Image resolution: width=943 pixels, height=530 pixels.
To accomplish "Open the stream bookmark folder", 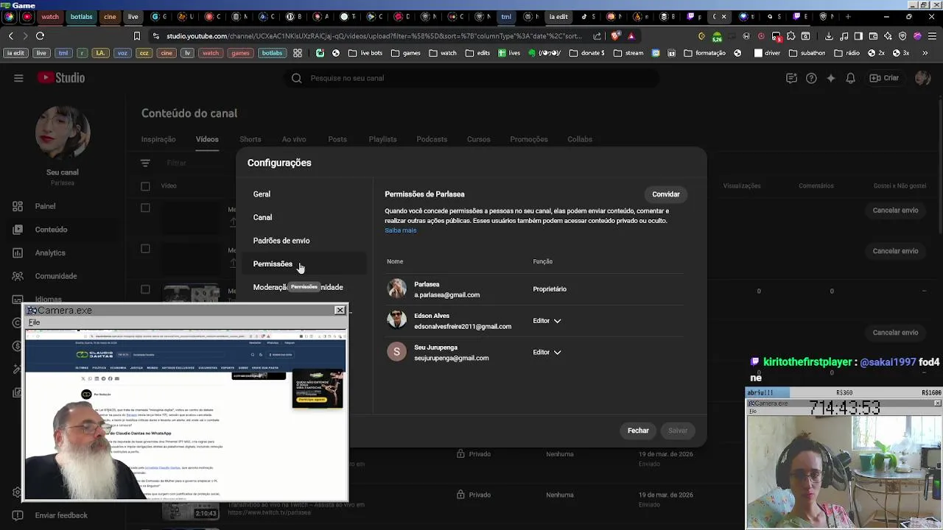I will pyautogui.click(x=628, y=53).
